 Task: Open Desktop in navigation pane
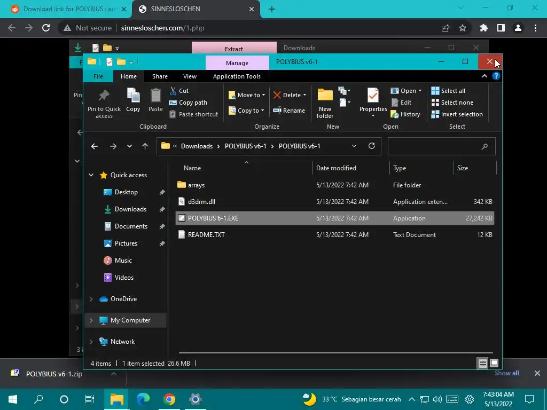[x=126, y=192]
